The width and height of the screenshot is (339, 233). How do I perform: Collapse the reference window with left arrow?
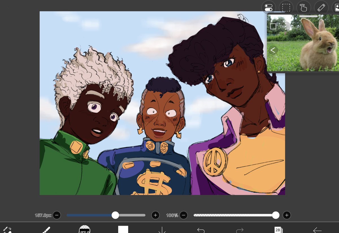[273, 50]
